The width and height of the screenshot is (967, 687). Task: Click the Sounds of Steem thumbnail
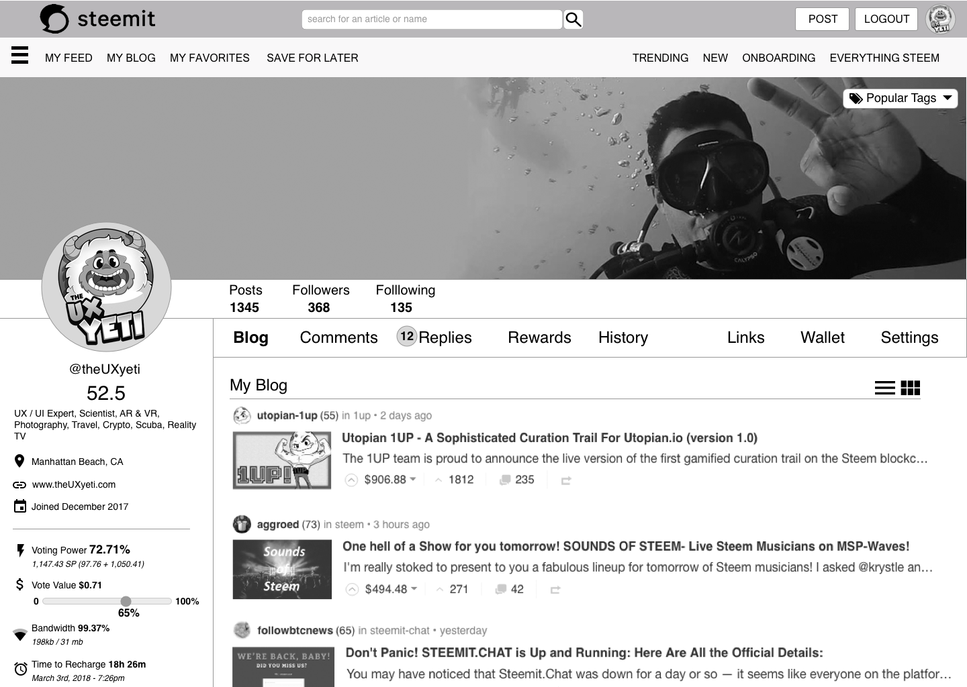tap(282, 570)
